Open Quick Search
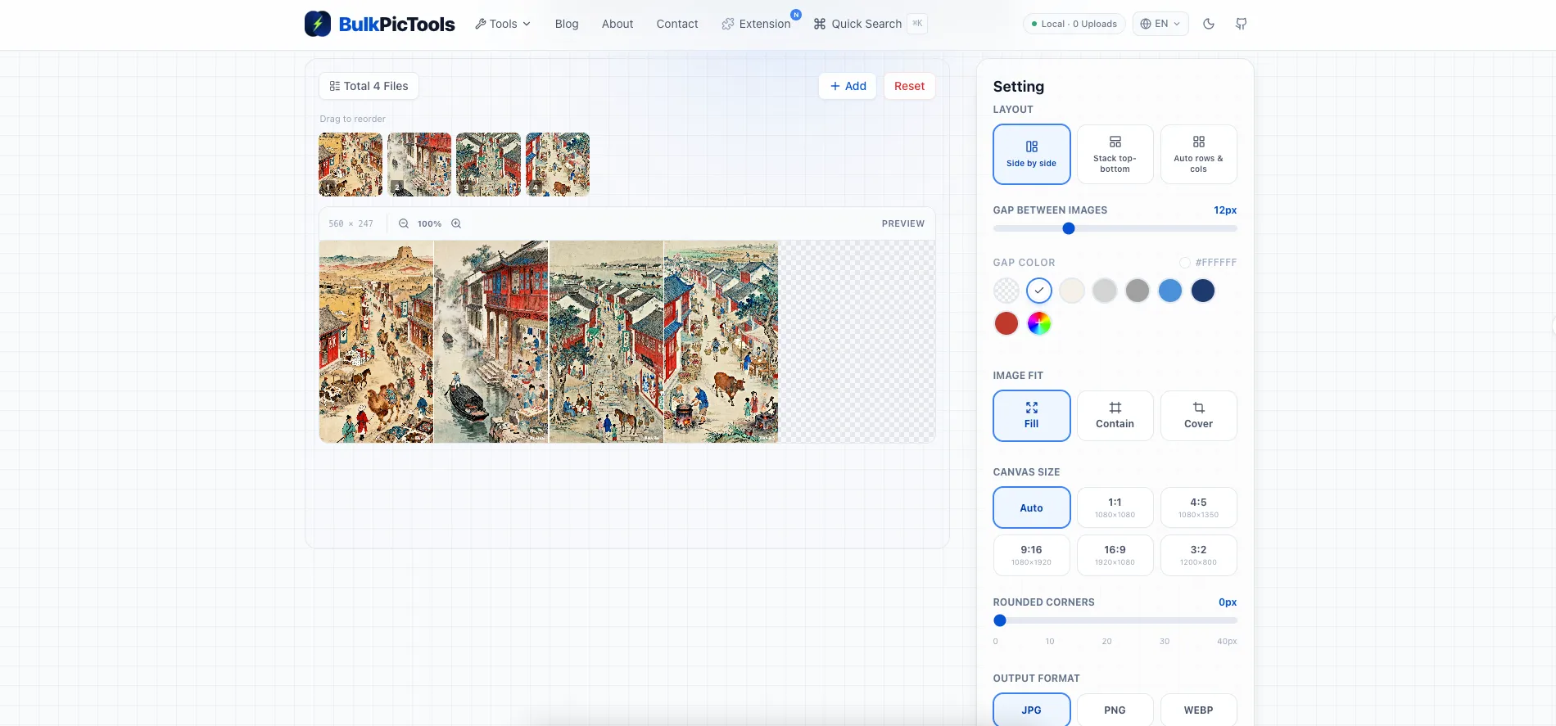Image resolution: width=1556 pixels, height=726 pixels. [869, 24]
